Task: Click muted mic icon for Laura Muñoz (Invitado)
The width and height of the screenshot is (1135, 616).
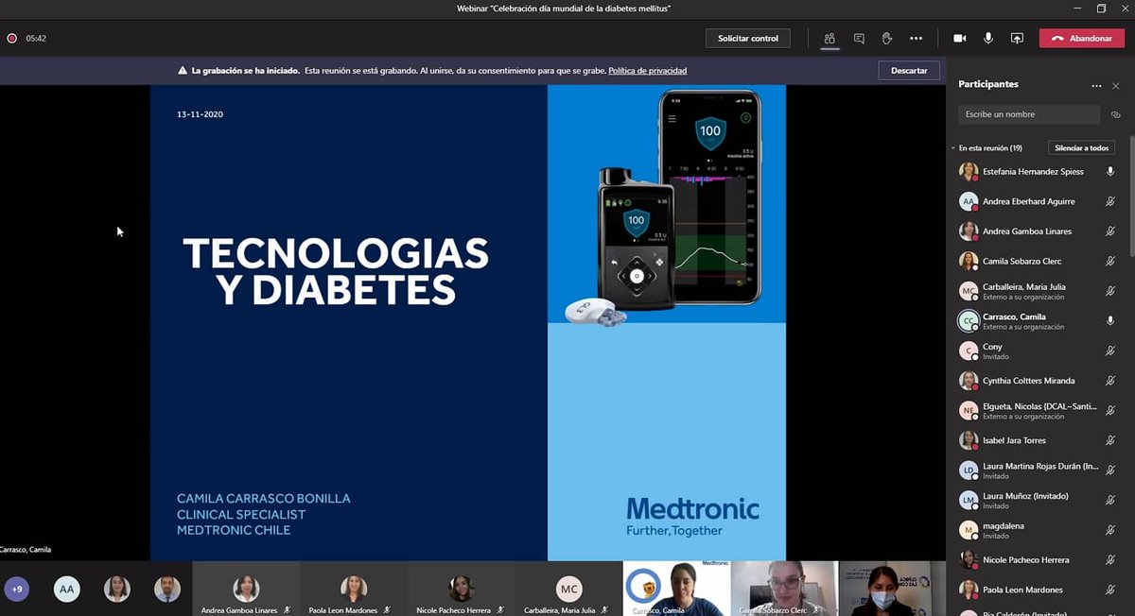Action: 1110,500
